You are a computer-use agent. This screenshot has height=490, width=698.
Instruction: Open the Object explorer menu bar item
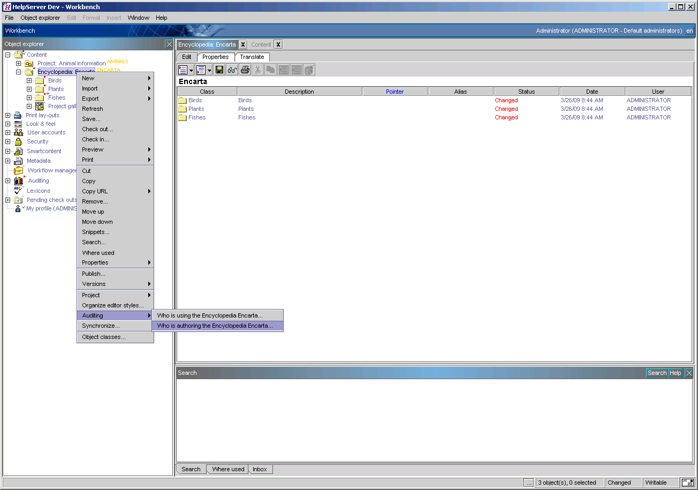coord(40,18)
